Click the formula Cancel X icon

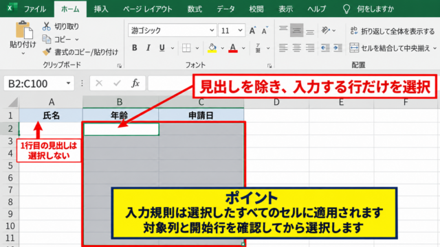pos(99,83)
